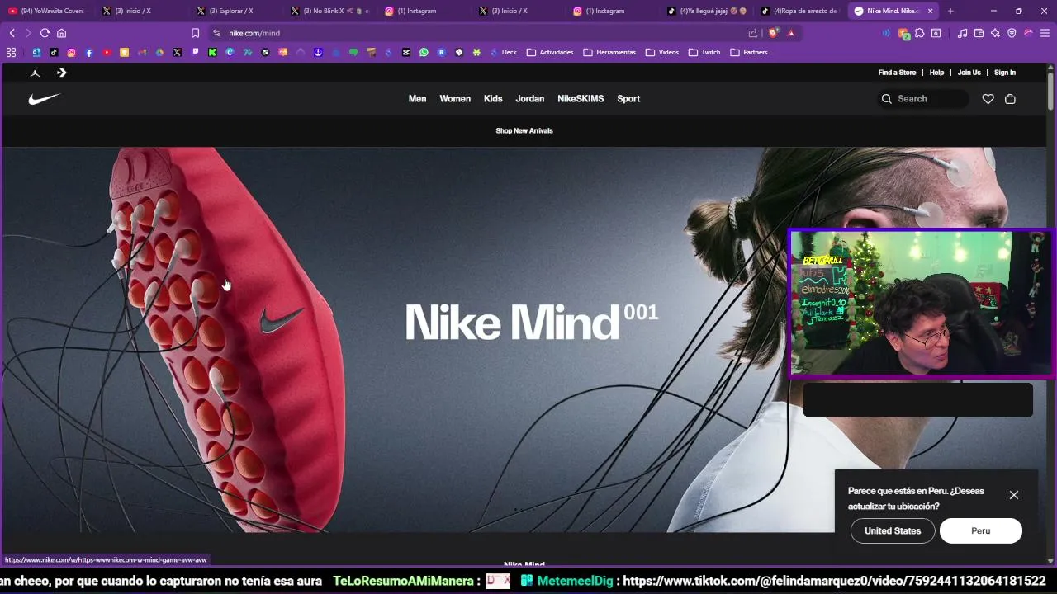This screenshot has height=594, width=1057.
Task: Choose United States location button
Action: 893,530
